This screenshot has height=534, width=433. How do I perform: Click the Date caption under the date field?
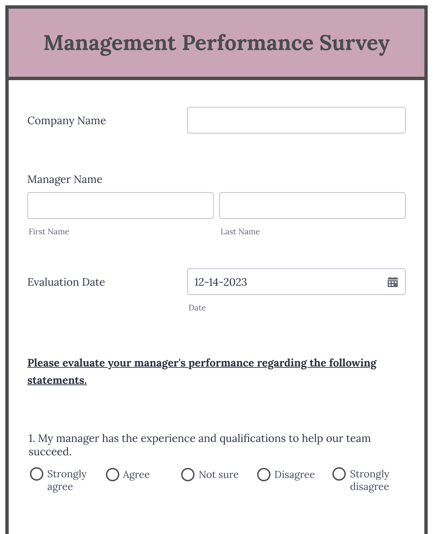coord(197,308)
